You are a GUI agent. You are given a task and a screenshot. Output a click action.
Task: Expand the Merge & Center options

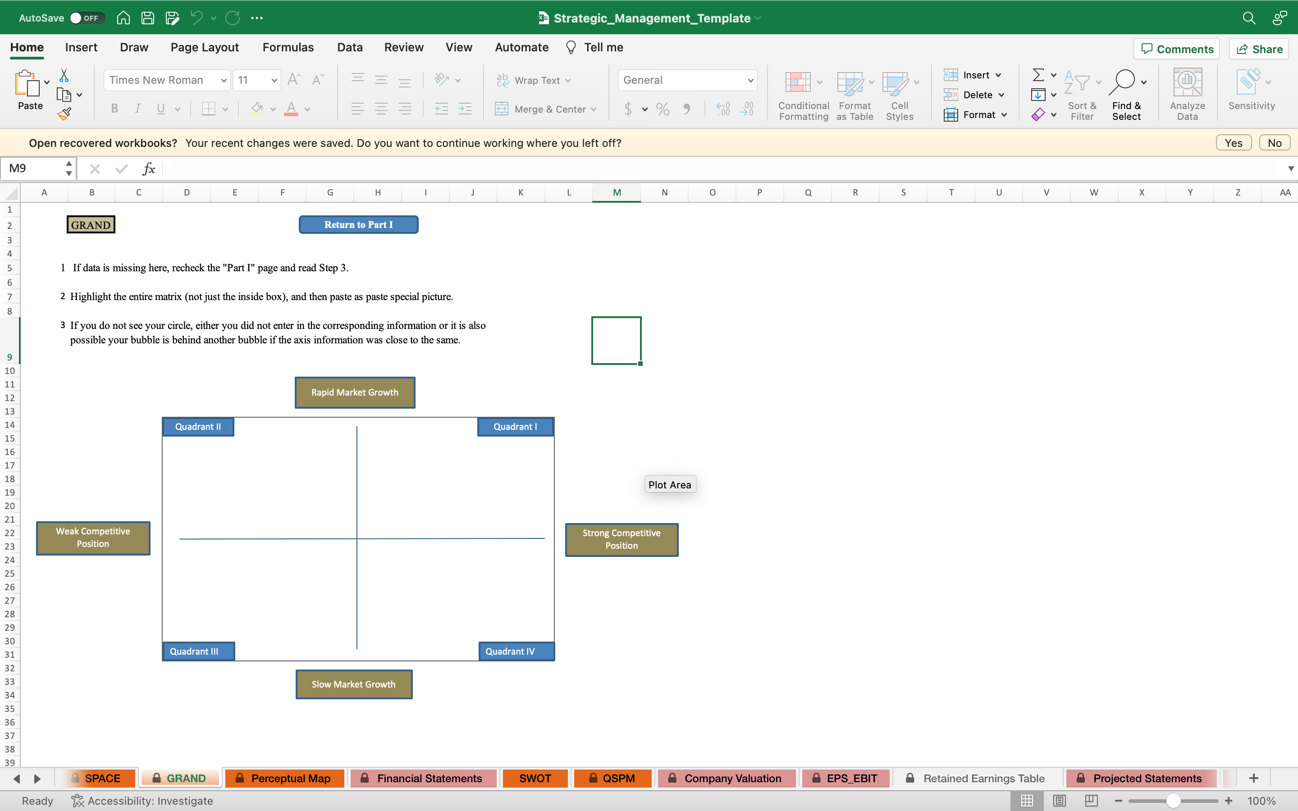point(594,109)
